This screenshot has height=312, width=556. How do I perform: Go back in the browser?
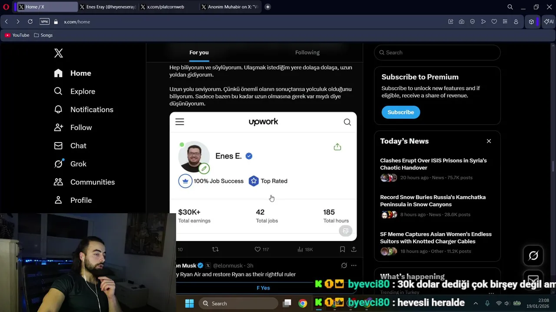click(x=6, y=22)
